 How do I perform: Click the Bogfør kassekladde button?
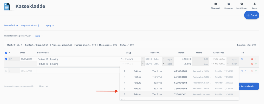click(249, 86)
